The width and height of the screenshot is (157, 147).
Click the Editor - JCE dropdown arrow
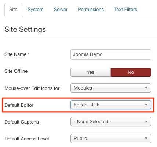point(146,105)
